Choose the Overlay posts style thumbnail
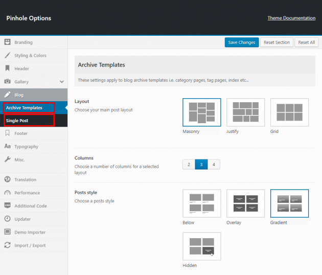 (246, 203)
